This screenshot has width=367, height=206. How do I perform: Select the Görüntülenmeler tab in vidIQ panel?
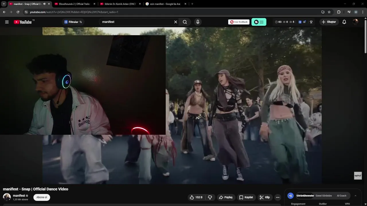[305, 196]
